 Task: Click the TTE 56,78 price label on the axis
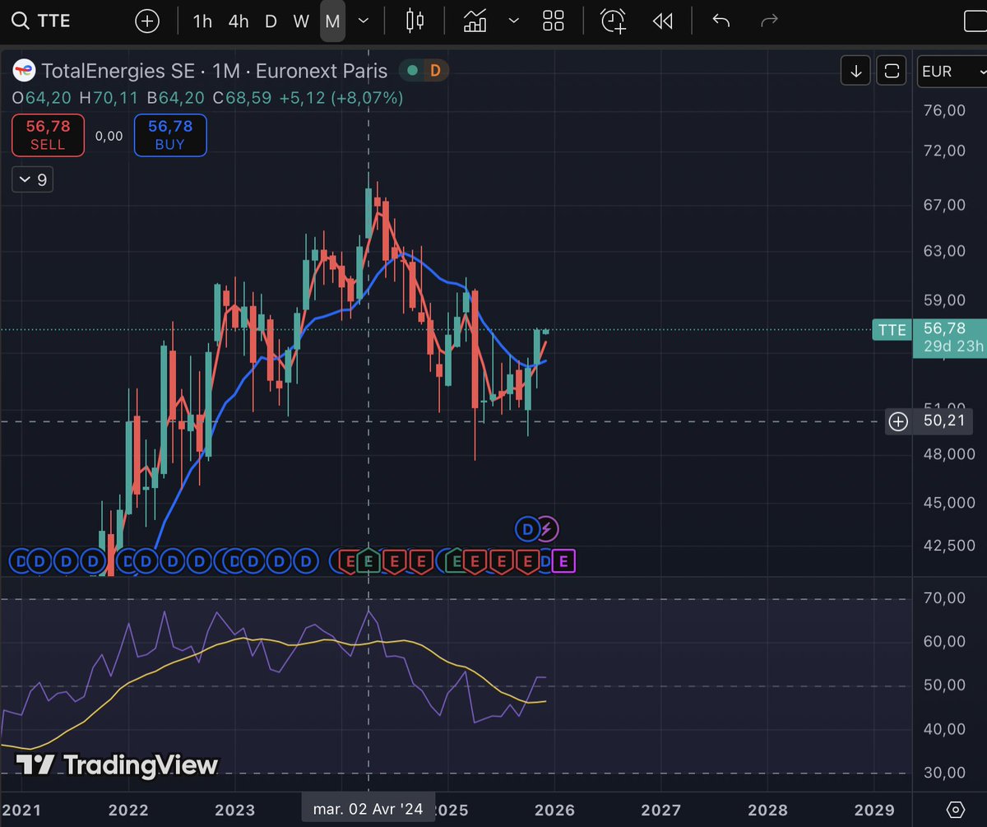click(929, 329)
